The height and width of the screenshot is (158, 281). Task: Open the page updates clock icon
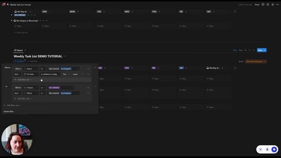coord(268,4)
